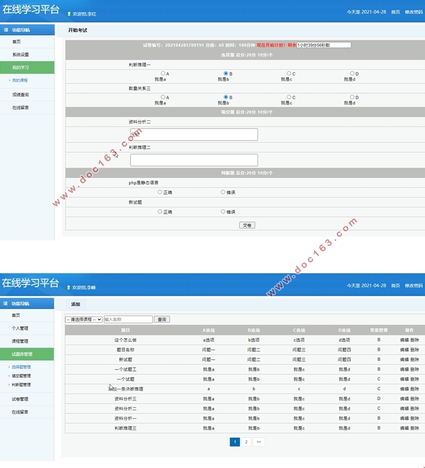Viewport: 425px width, 468px height.
Task: Choose option B for question 数量关系三
Action: point(226,97)
